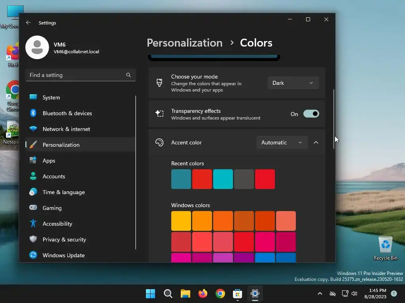405x303 pixels.
Task: Open Microsoft Store from the taskbar
Action: (x=237, y=294)
